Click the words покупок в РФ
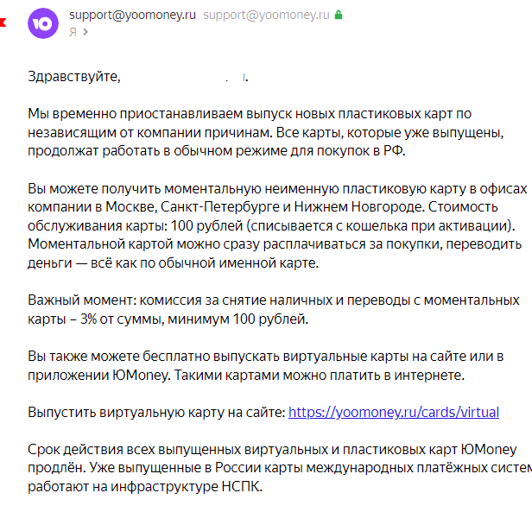The image size is (532, 512). click(x=361, y=151)
